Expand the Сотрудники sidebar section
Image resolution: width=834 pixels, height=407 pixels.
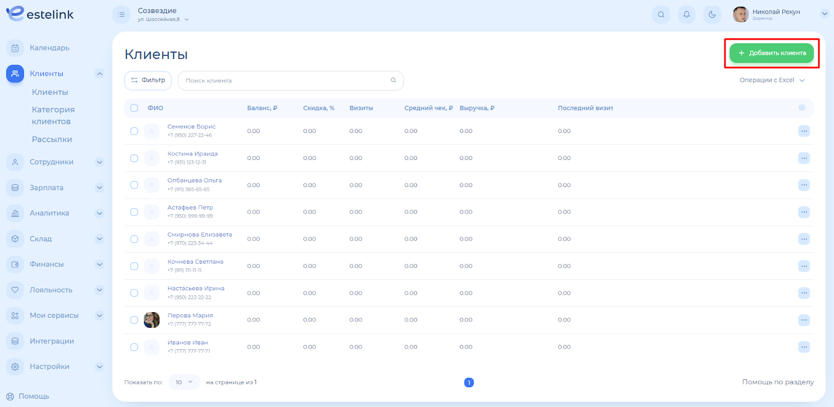click(x=100, y=162)
